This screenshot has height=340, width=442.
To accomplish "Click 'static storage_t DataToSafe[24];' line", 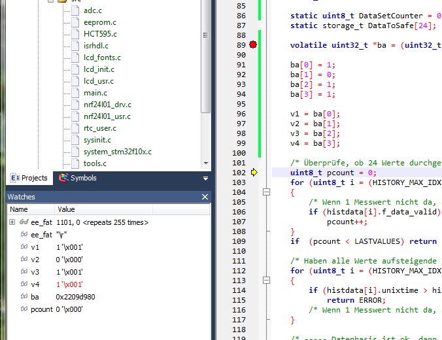I will [364, 25].
